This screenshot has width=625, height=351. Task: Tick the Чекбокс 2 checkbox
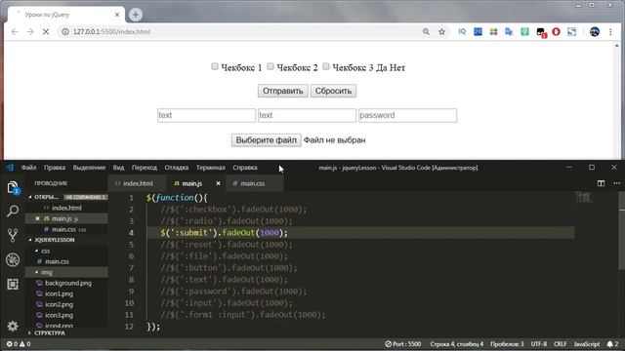point(271,66)
